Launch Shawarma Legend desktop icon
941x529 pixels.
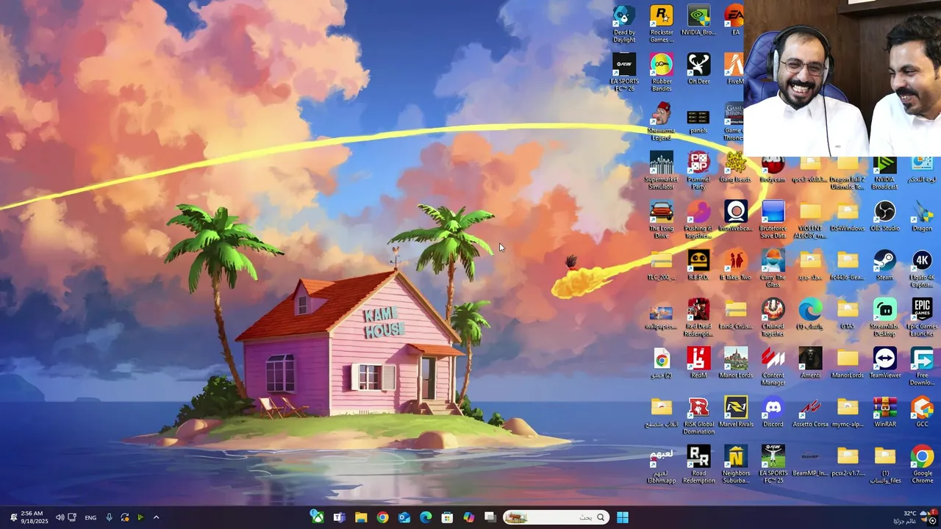(661, 122)
